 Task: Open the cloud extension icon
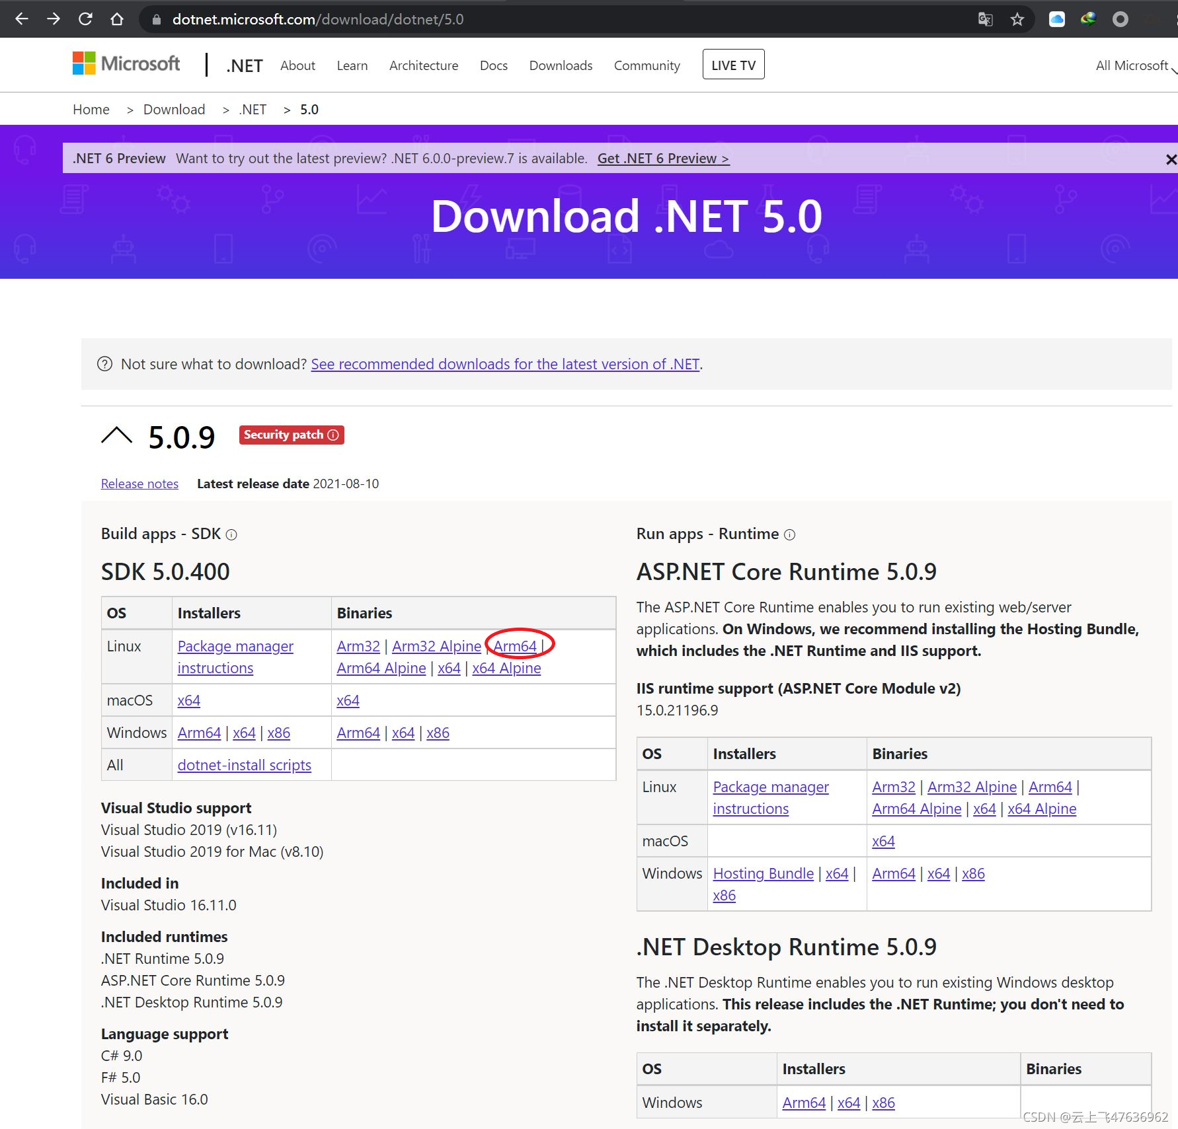(x=1057, y=19)
